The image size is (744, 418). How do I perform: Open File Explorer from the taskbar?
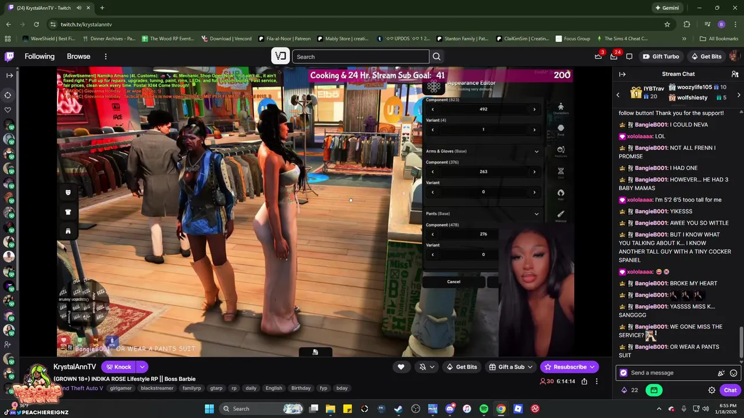(330, 409)
